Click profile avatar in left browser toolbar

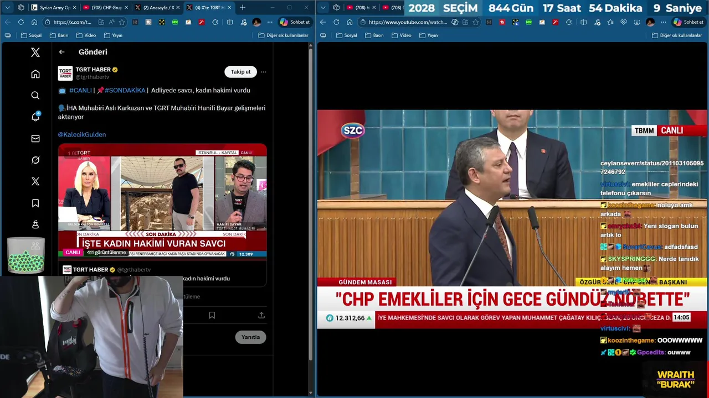256,22
